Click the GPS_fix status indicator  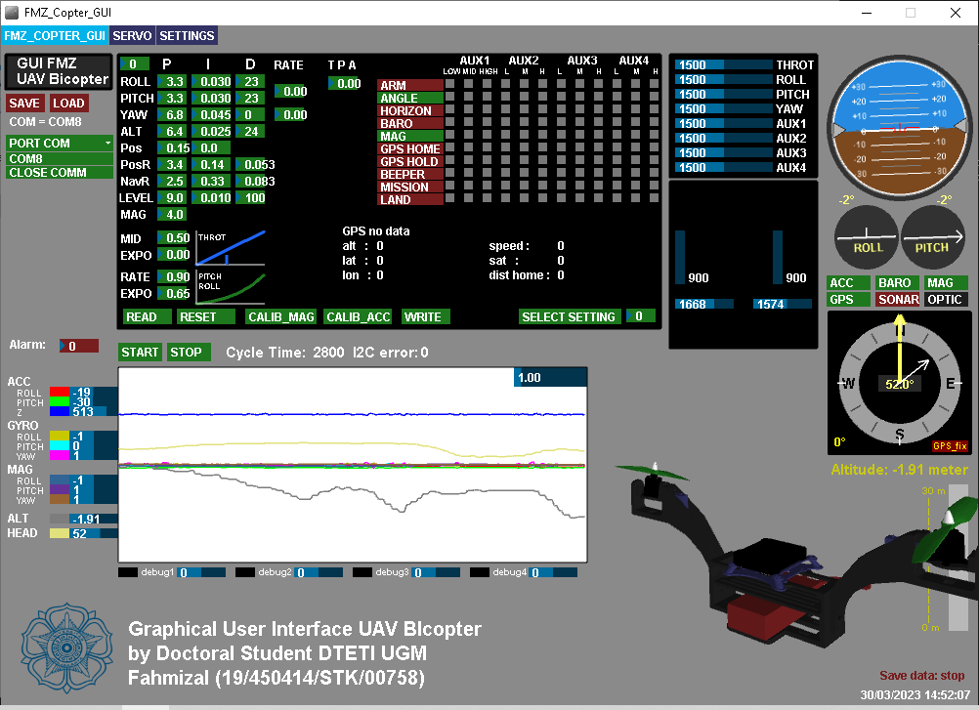950,446
